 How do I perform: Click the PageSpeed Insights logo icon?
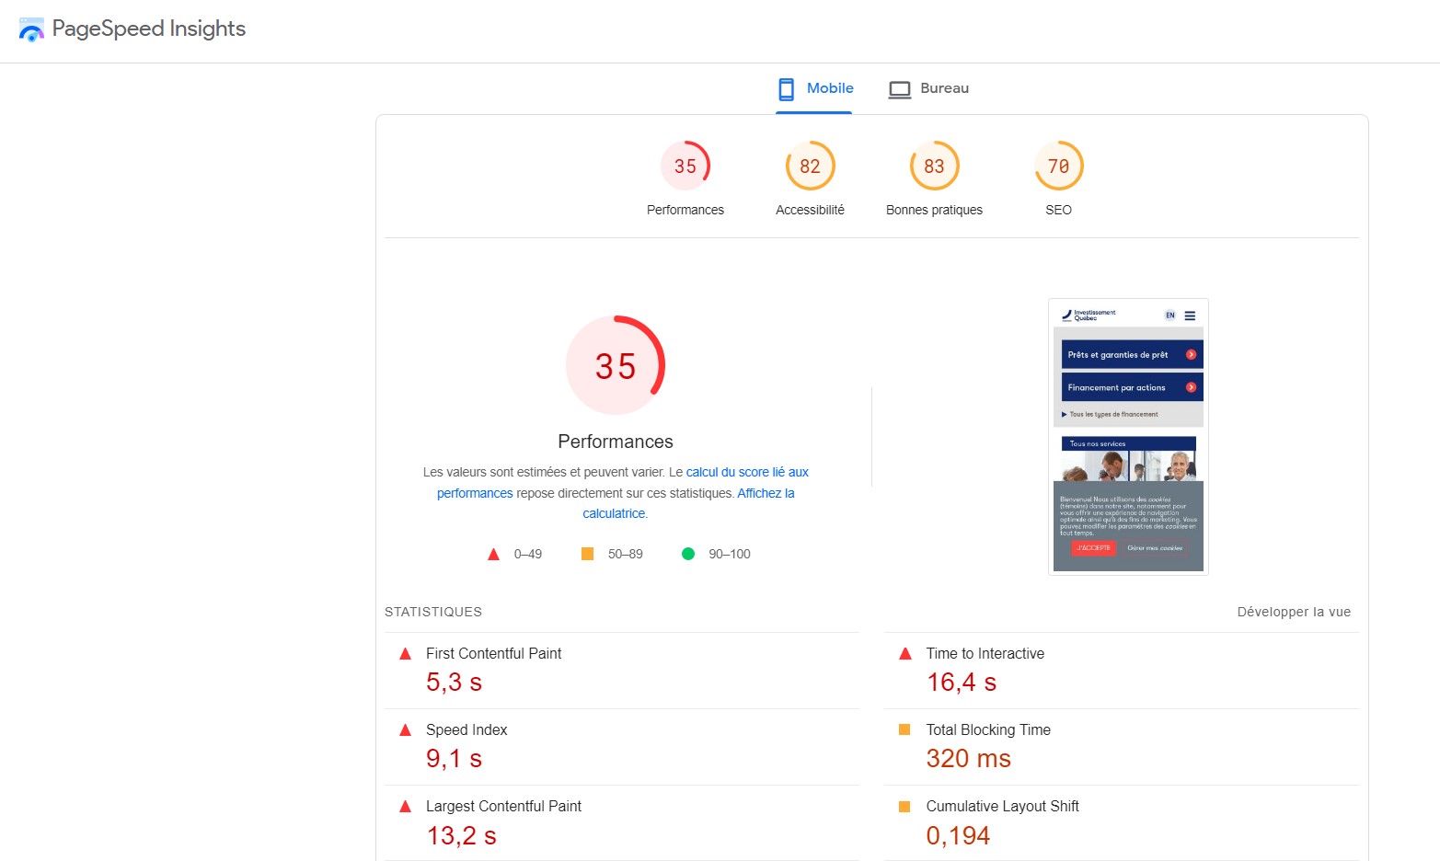(31, 30)
